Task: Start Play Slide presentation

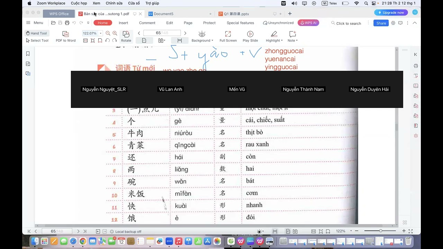Action: click(250, 36)
